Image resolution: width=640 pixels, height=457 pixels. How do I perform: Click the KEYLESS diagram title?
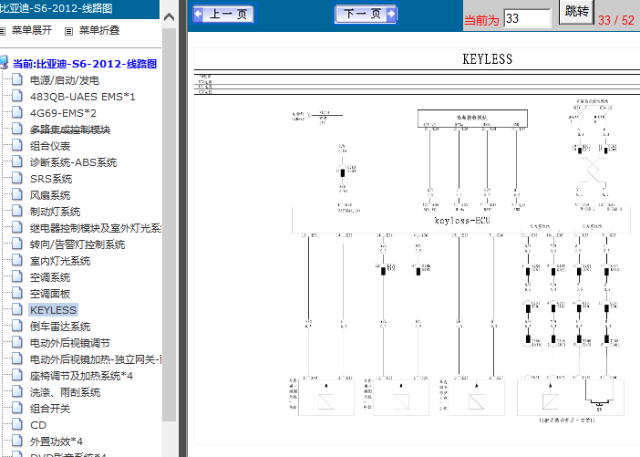pyautogui.click(x=488, y=59)
